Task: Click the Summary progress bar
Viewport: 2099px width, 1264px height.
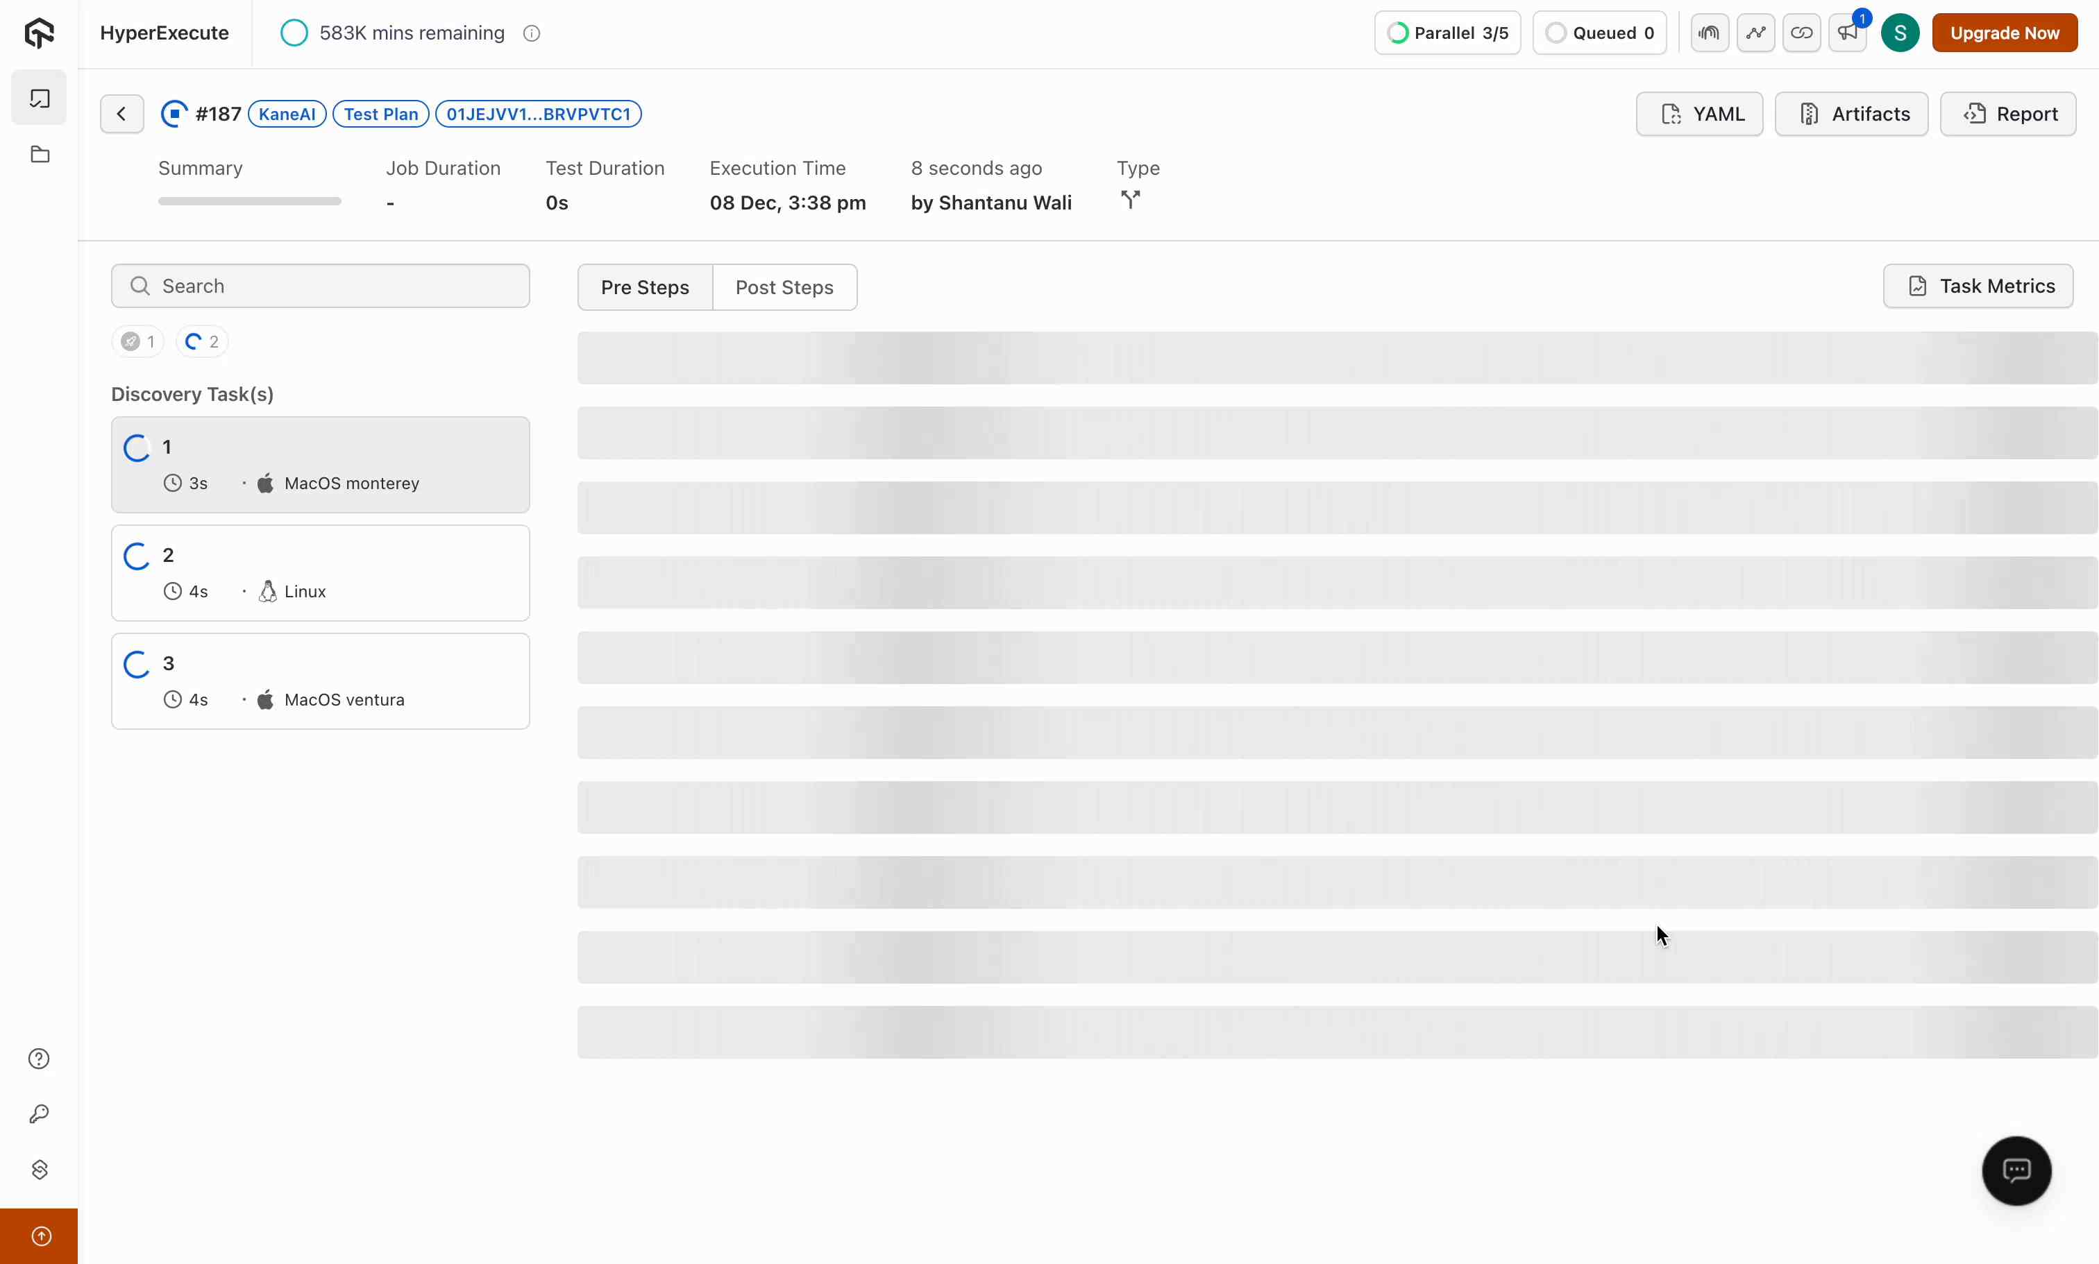Action: pyautogui.click(x=250, y=202)
